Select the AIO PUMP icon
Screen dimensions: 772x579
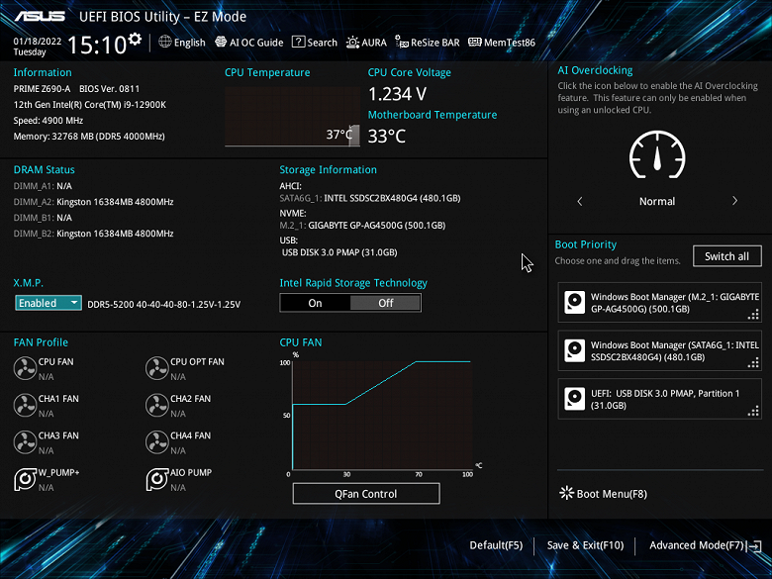(157, 480)
